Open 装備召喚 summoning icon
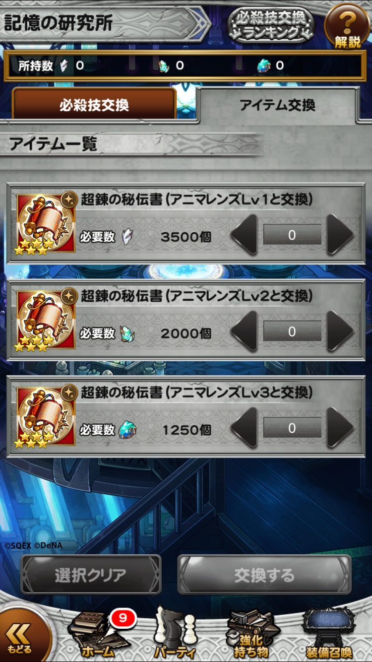 tap(328, 634)
